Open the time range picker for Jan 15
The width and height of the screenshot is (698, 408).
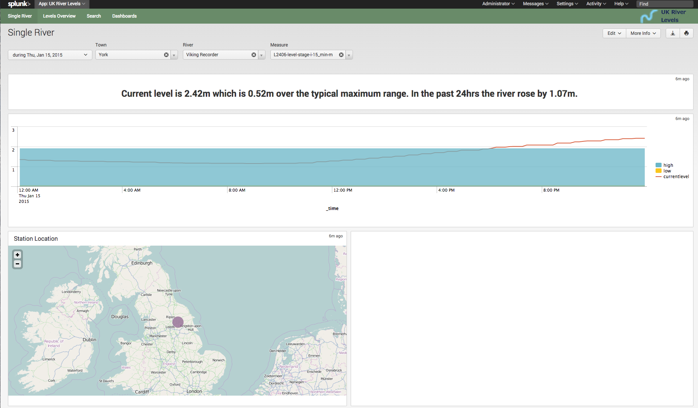pyautogui.click(x=50, y=55)
